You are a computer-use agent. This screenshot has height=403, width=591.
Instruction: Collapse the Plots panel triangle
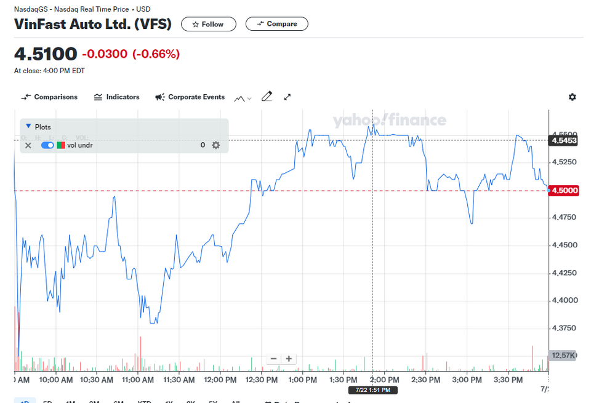(28, 126)
